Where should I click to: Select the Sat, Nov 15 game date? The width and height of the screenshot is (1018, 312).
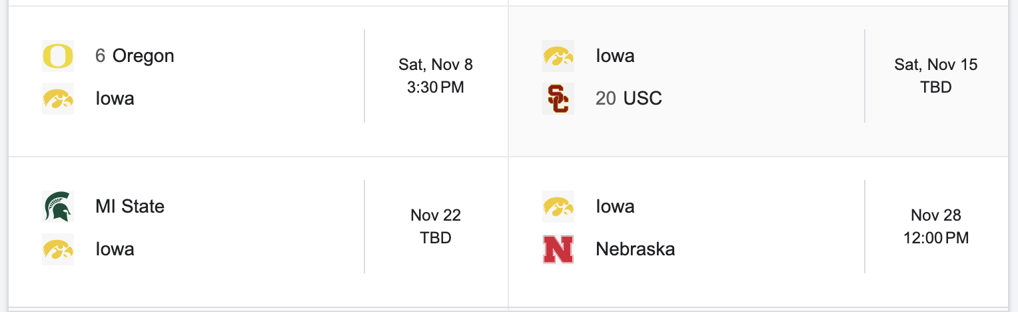pos(936,65)
